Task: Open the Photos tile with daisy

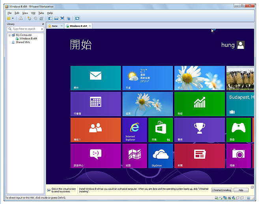Action: pos(200,78)
